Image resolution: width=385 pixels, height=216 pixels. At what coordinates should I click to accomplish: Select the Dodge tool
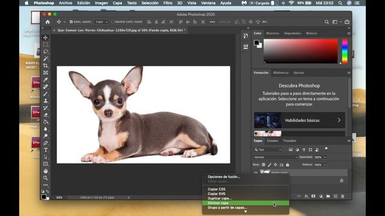point(46,136)
